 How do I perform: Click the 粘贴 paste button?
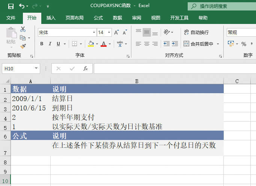[11, 37]
